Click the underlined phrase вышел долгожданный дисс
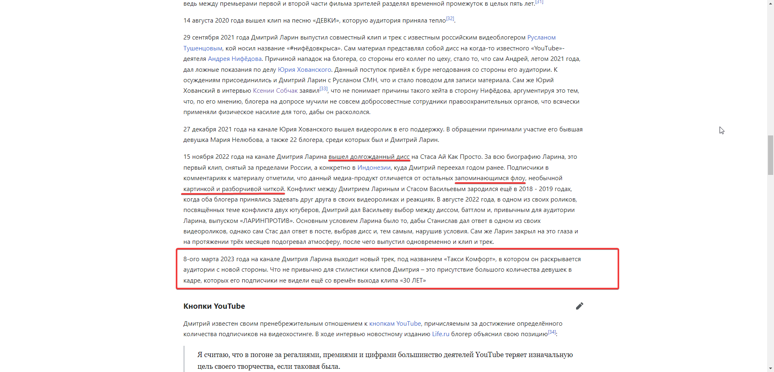 click(x=369, y=157)
